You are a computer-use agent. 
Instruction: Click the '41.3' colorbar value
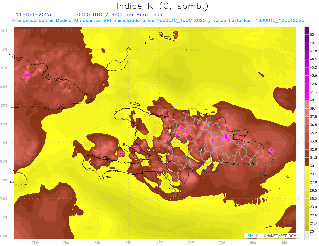[313, 92]
